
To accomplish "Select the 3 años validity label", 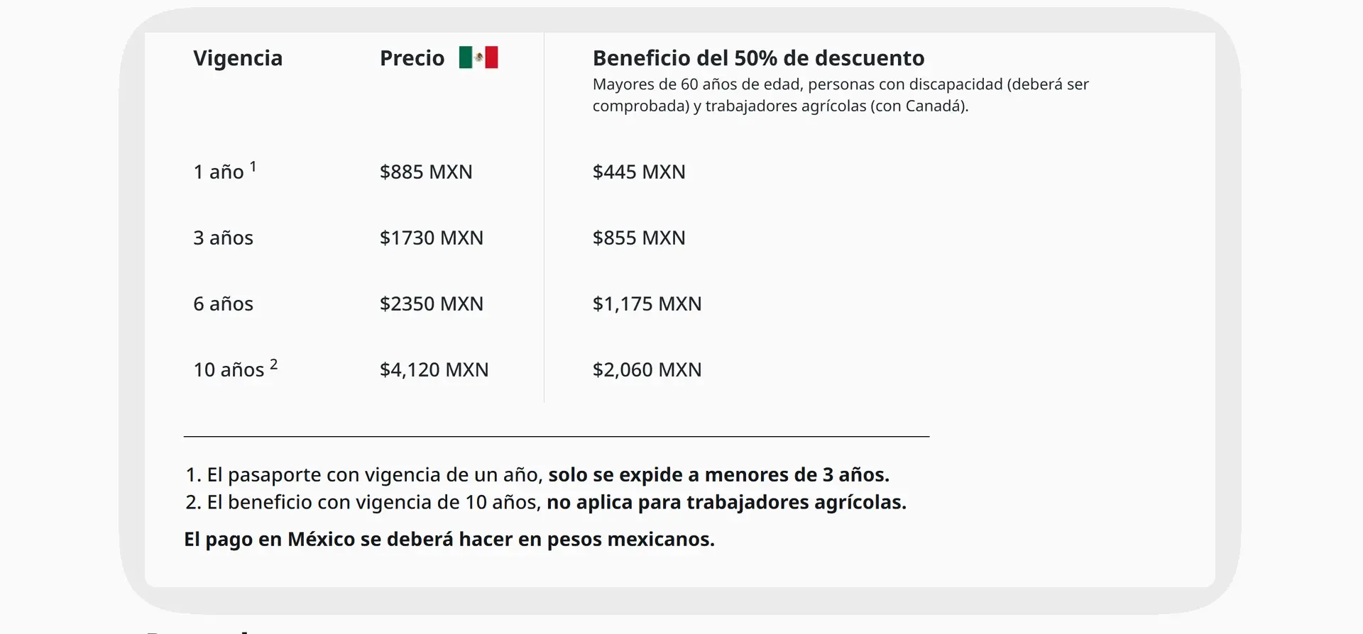I will pos(223,238).
